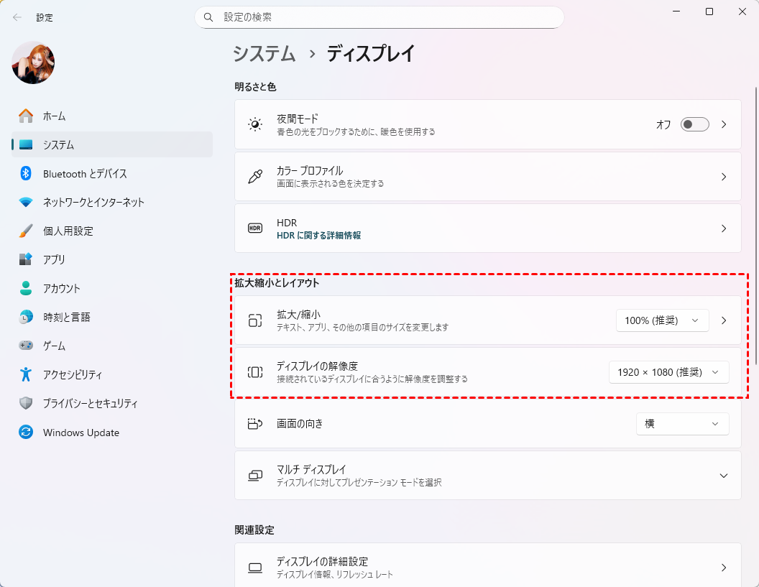The height and width of the screenshot is (587, 759).
Task: Click the アクセシビリティ figure icon
Action: 26,374
